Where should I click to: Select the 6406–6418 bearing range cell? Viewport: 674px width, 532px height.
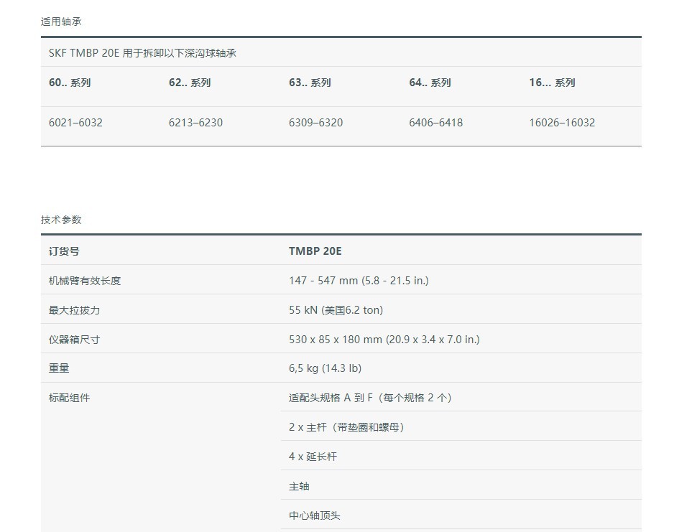tap(435, 123)
